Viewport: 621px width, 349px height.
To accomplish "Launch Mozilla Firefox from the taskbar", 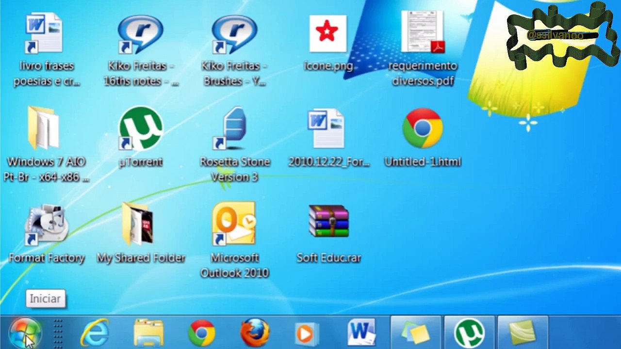I will 255,333.
